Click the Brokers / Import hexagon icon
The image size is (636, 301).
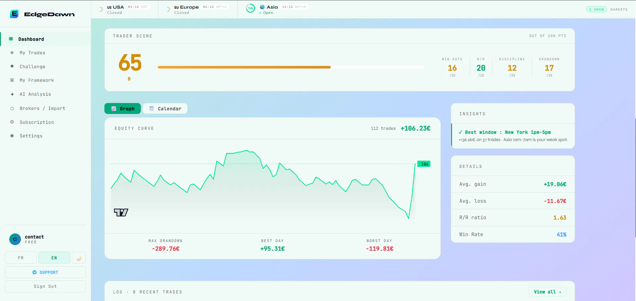pyautogui.click(x=12, y=108)
